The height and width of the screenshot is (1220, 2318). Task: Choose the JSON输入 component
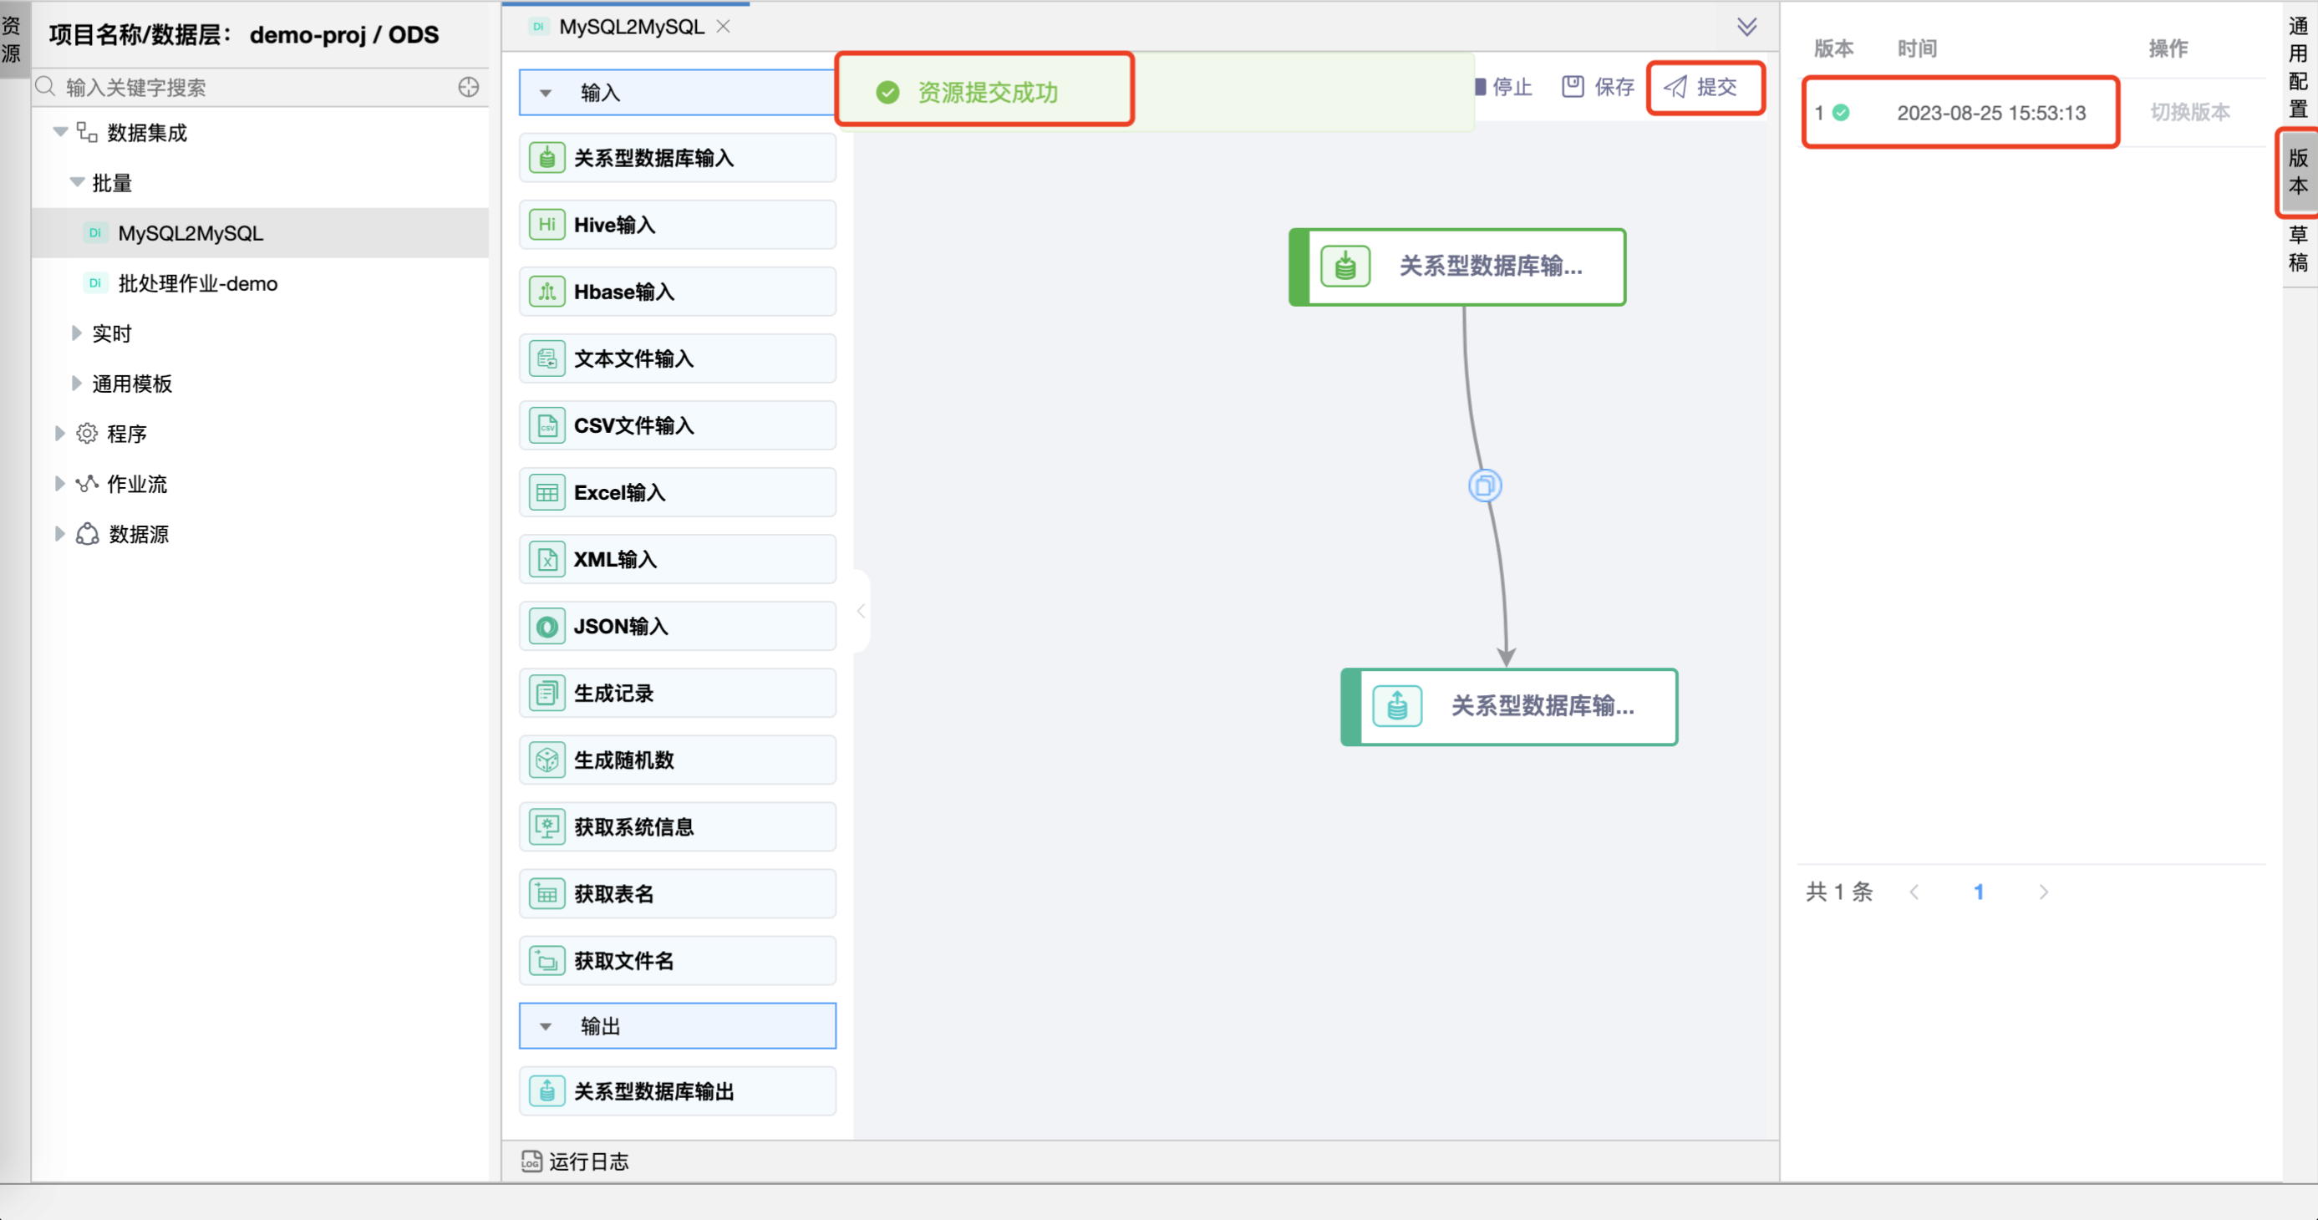point(677,625)
